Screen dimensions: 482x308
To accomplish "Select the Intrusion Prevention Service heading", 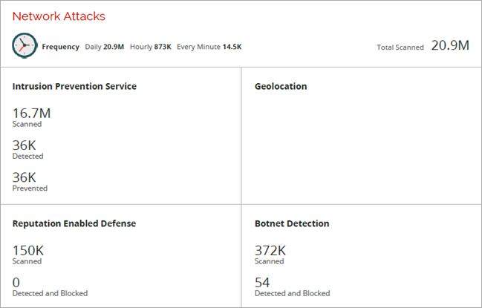I will (74, 86).
